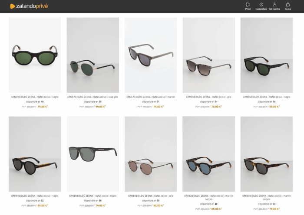The image size is (304, 215).
Task: Open title of gris sunglasses available in 50
Action: [x=151, y=196]
